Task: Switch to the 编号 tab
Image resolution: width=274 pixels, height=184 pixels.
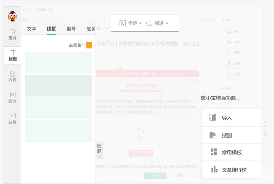Action: 71,29
